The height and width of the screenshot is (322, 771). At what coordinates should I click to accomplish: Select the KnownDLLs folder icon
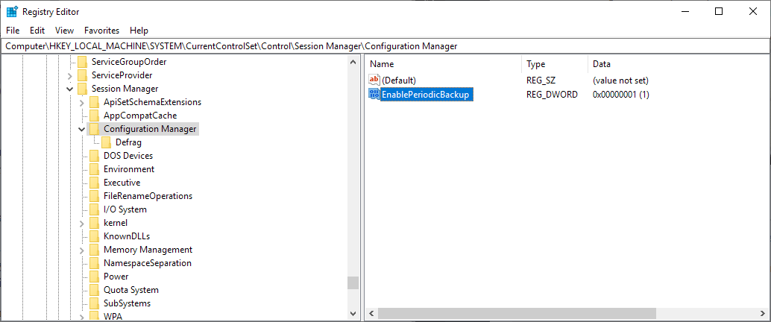click(x=94, y=236)
